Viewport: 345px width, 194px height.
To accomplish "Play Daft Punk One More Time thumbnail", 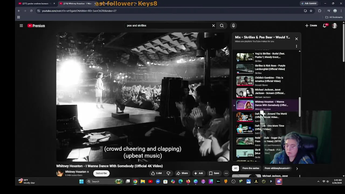I will click(x=245, y=129).
